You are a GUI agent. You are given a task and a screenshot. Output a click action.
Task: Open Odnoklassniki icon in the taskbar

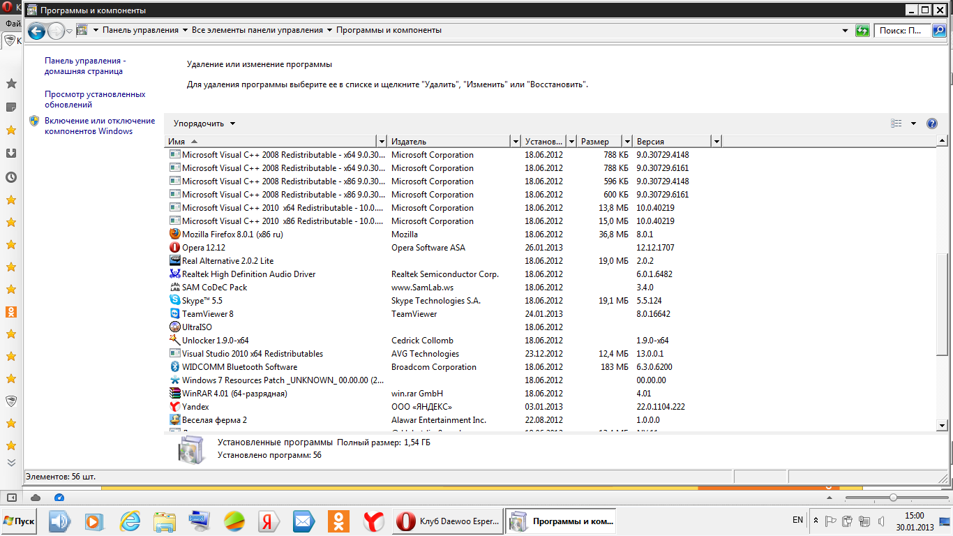[x=338, y=521]
